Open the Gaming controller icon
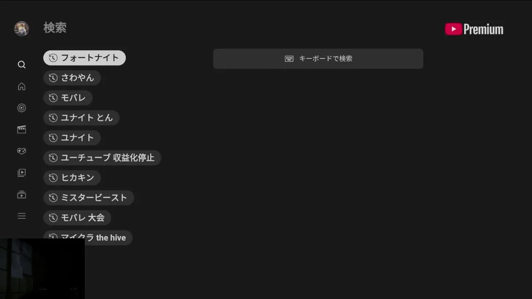532x299 pixels. 22,151
